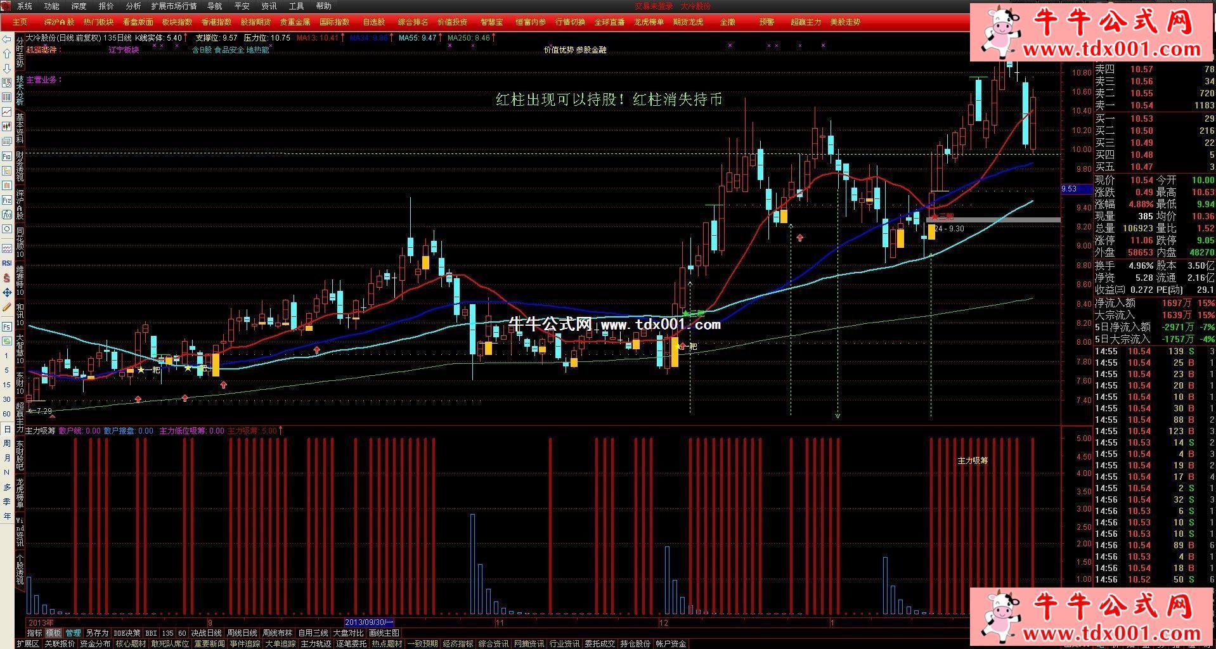Click the 买一 10.53 bid price row
1216x649 pixels.
click(1155, 119)
